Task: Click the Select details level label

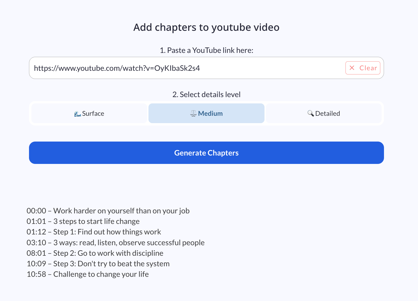Action: pos(206,94)
